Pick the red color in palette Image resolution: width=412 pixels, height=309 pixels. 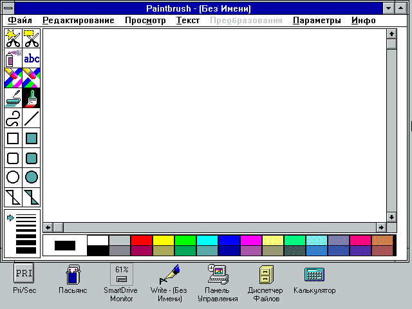(141, 240)
